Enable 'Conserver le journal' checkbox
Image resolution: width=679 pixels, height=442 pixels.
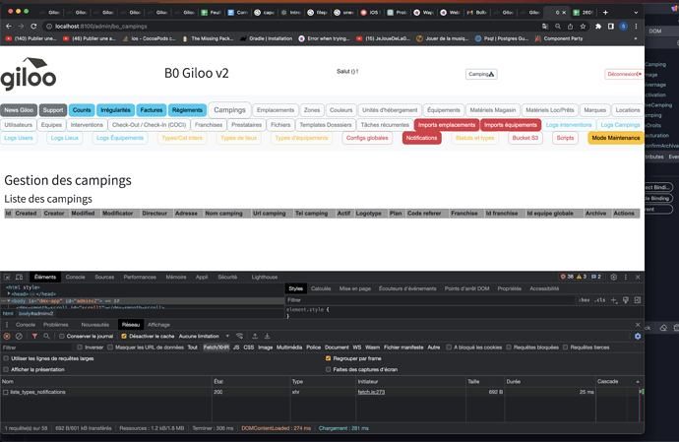pyautogui.click(x=62, y=336)
